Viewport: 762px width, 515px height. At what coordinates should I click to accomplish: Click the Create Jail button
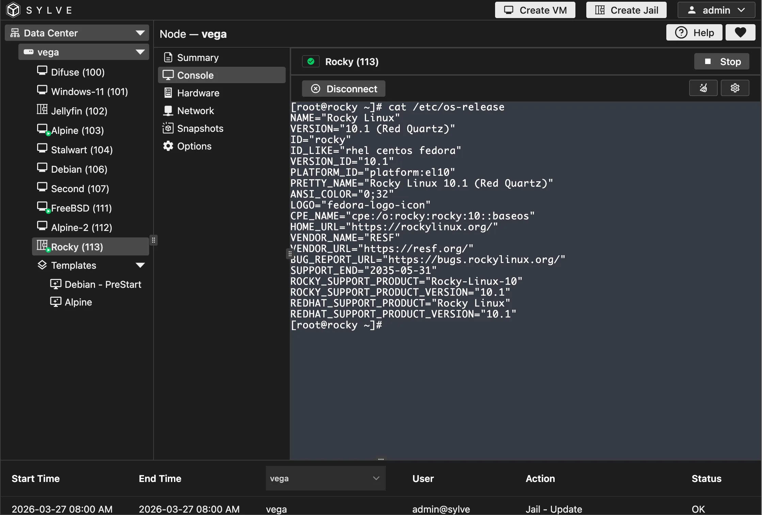click(x=626, y=10)
